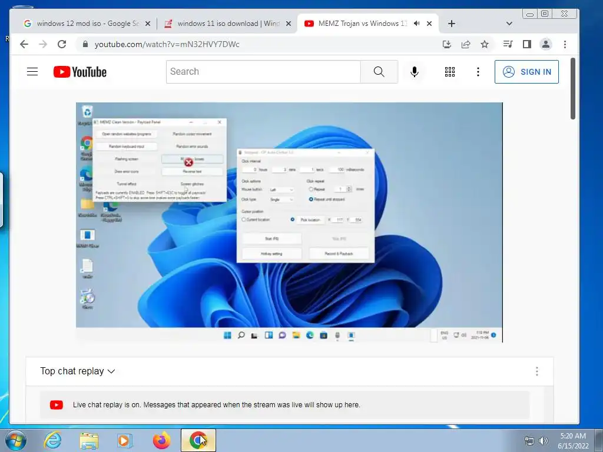
Task: Open the network tray icon
Action: coord(529,440)
